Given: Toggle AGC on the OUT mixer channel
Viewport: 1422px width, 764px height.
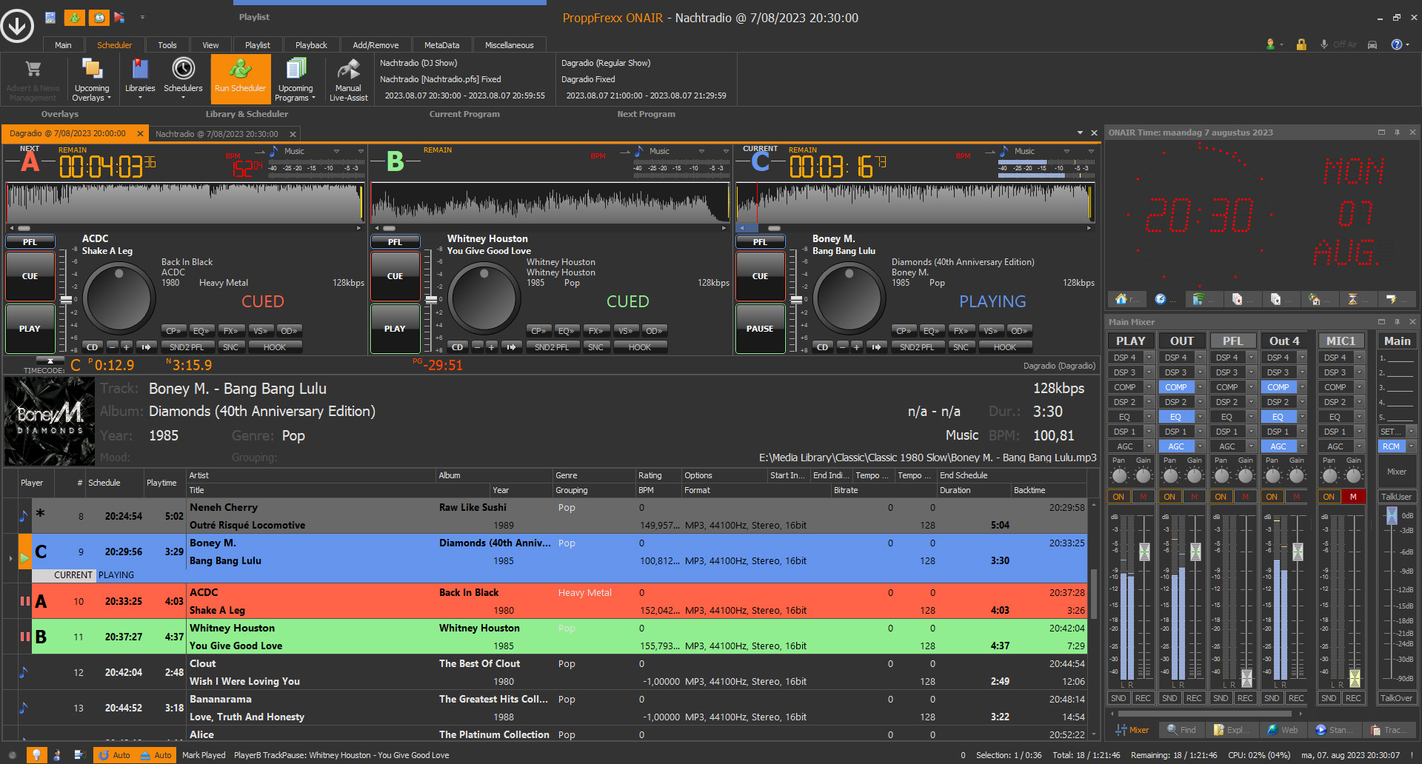Looking at the screenshot, I should coord(1176,446).
